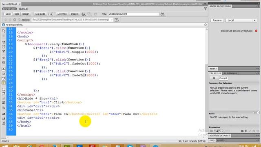
Task: Toggle syntax error alerts in info bar
Action: pos(4,83)
